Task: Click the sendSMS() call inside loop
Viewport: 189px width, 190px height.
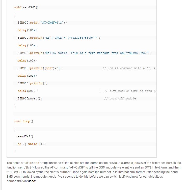Action: click(x=26, y=136)
